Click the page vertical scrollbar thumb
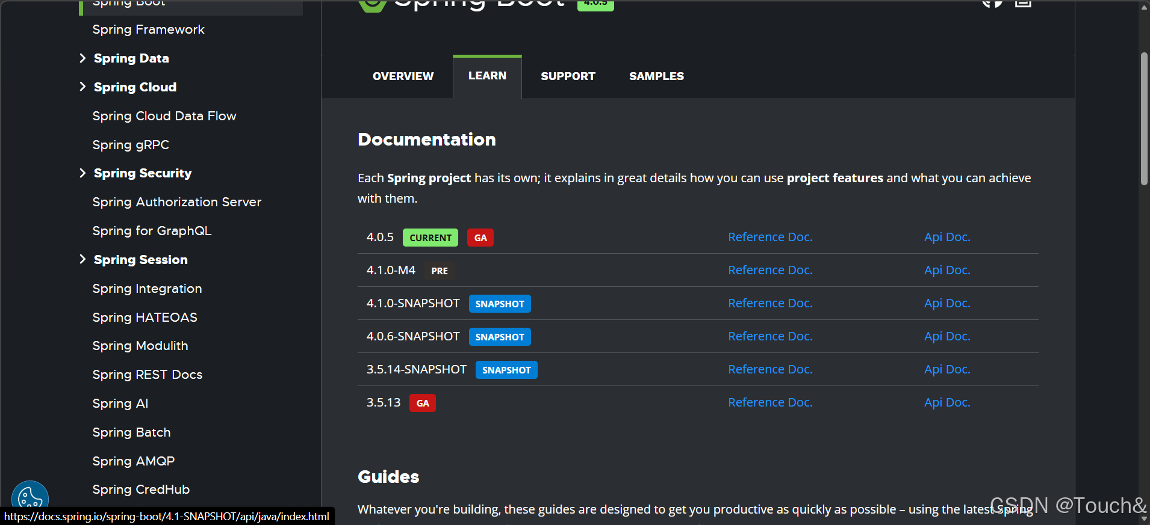Screen dimensions: 1150x525 point(1144,119)
